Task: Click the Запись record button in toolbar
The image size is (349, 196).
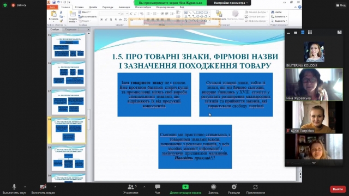Action: [x=213, y=189]
